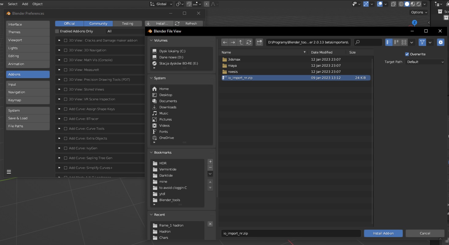The image size is (449, 245).
Task: Toggle the options gear icon
Action: pyautogui.click(x=440, y=42)
